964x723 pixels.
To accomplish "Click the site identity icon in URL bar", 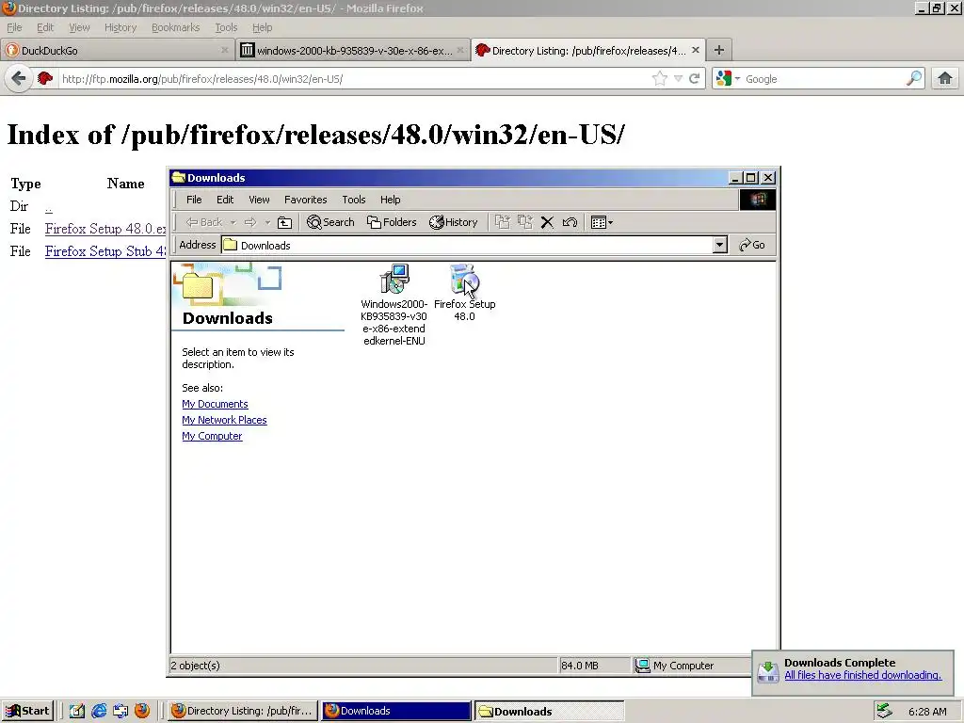I will [x=45, y=79].
